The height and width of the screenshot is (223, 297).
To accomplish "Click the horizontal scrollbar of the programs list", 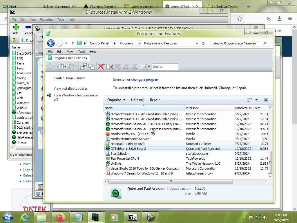I will click(x=171, y=181).
